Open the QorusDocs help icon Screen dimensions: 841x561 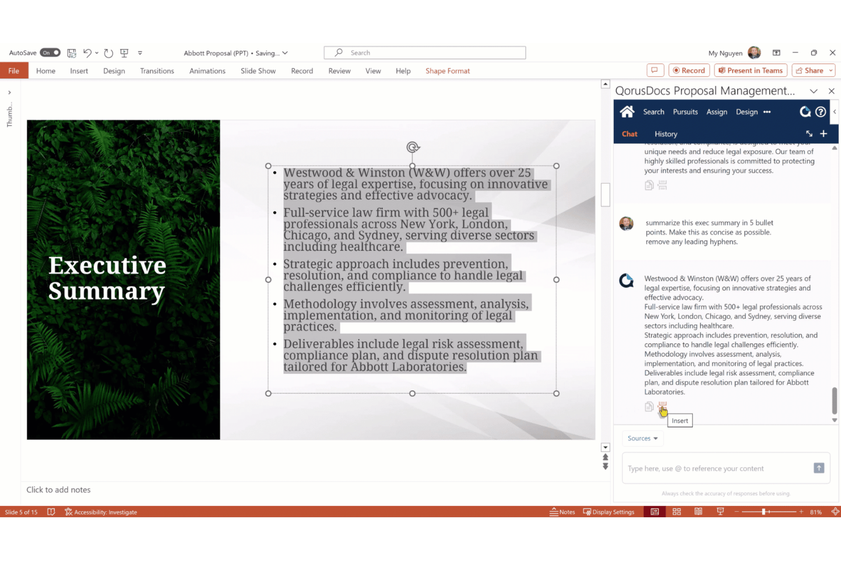click(x=821, y=111)
